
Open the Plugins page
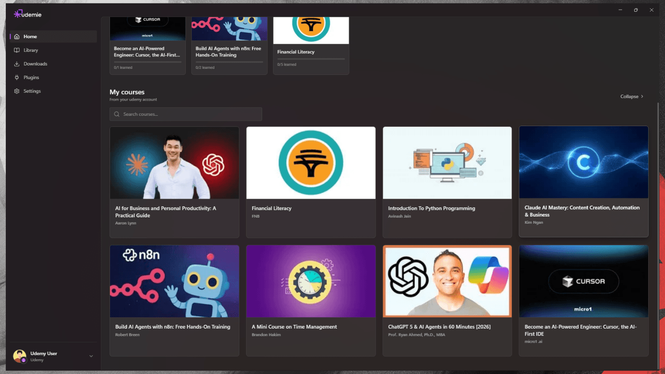(x=53, y=77)
